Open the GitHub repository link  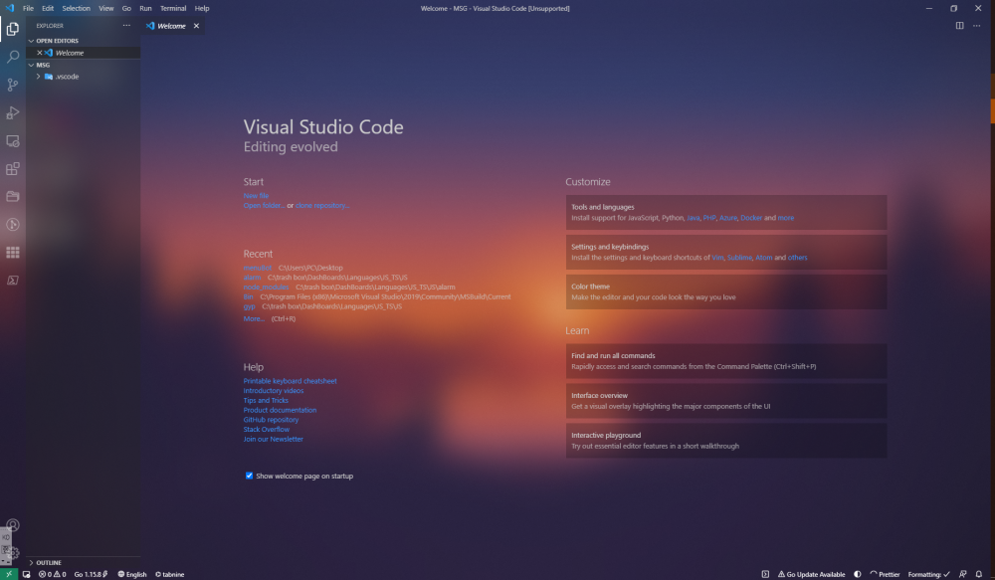271,420
